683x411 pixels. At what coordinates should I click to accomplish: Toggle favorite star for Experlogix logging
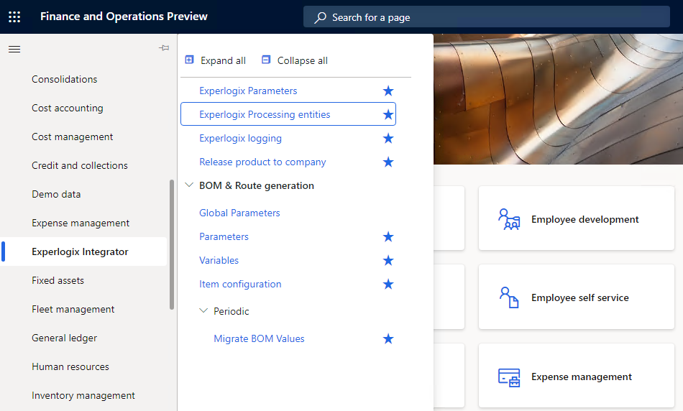pyautogui.click(x=388, y=139)
